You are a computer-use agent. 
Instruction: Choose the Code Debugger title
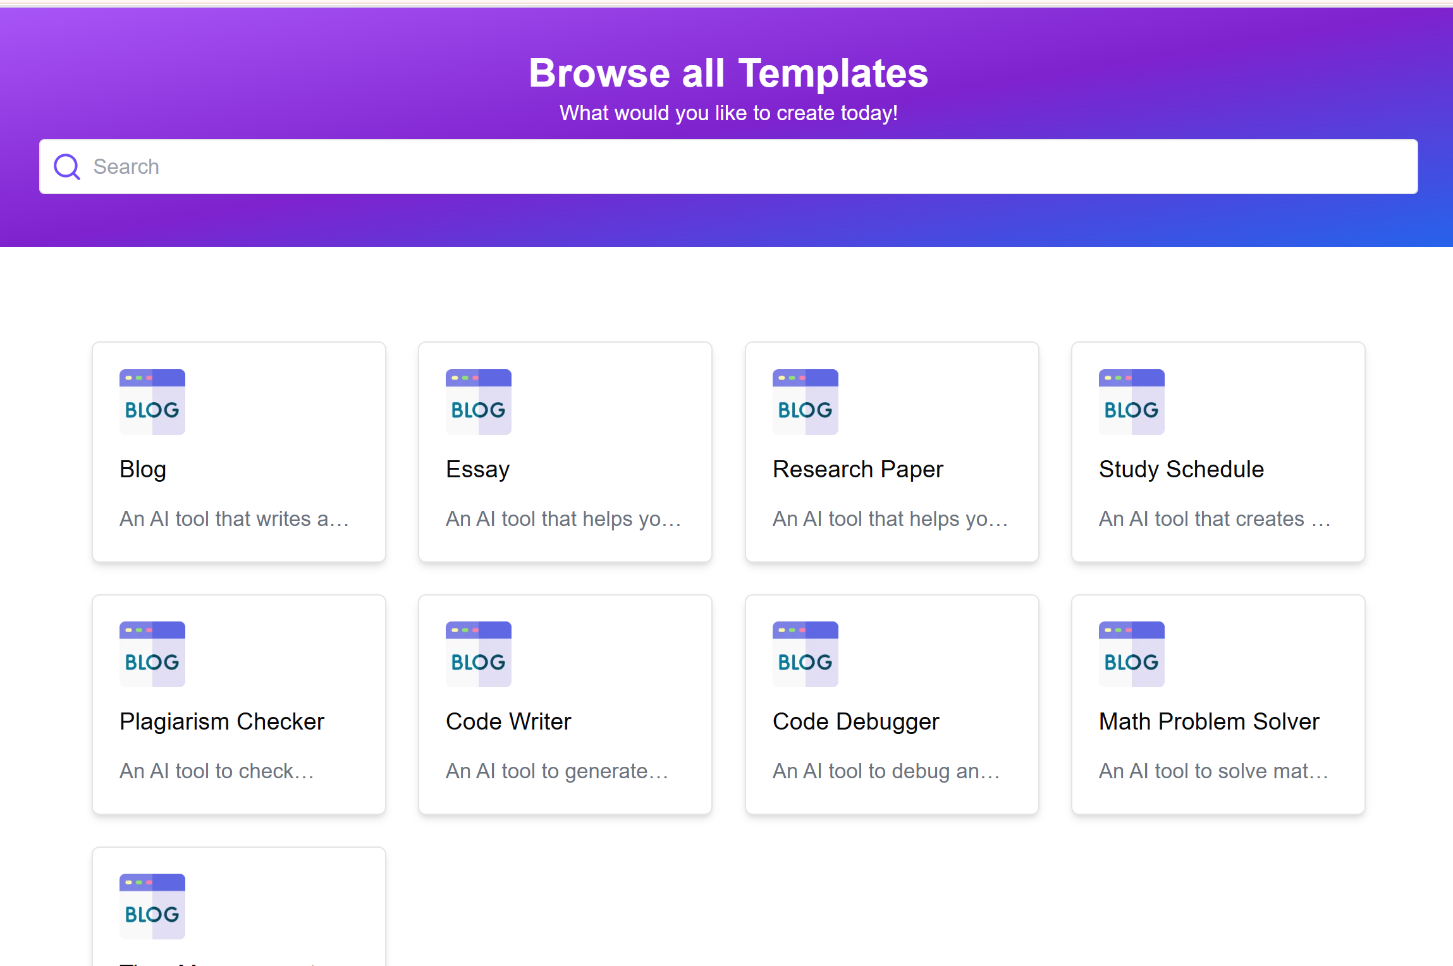[x=855, y=722]
